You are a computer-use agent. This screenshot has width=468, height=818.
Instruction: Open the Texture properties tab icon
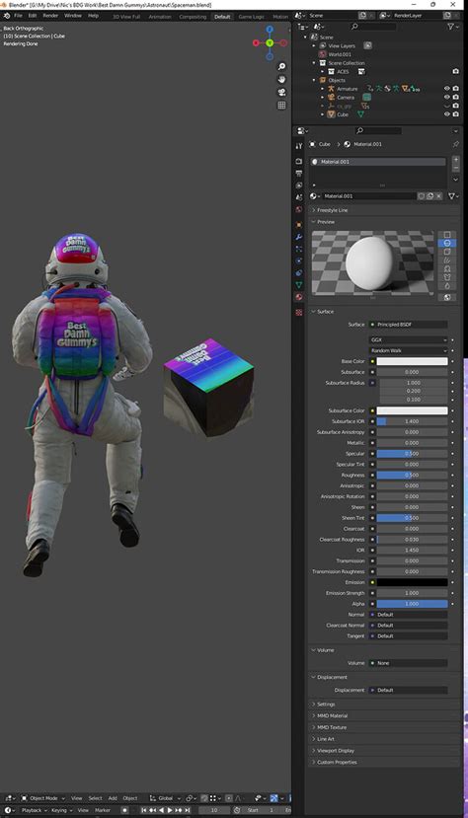click(299, 312)
